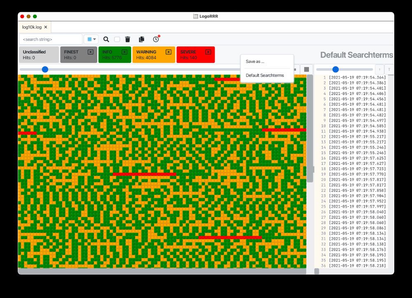Remove the FINEST filter using its X
412x298 pixels.
[x=90, y=52]
